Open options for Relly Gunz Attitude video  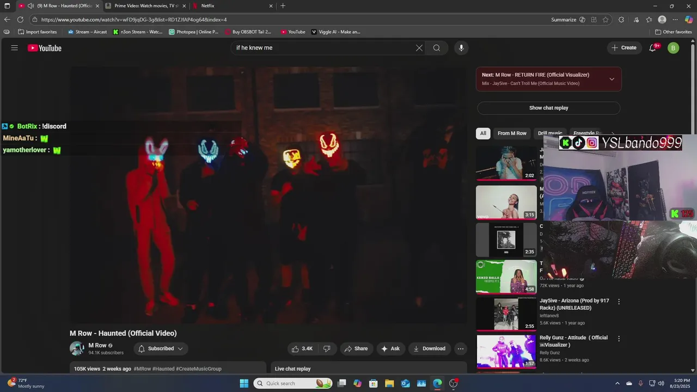619,339
